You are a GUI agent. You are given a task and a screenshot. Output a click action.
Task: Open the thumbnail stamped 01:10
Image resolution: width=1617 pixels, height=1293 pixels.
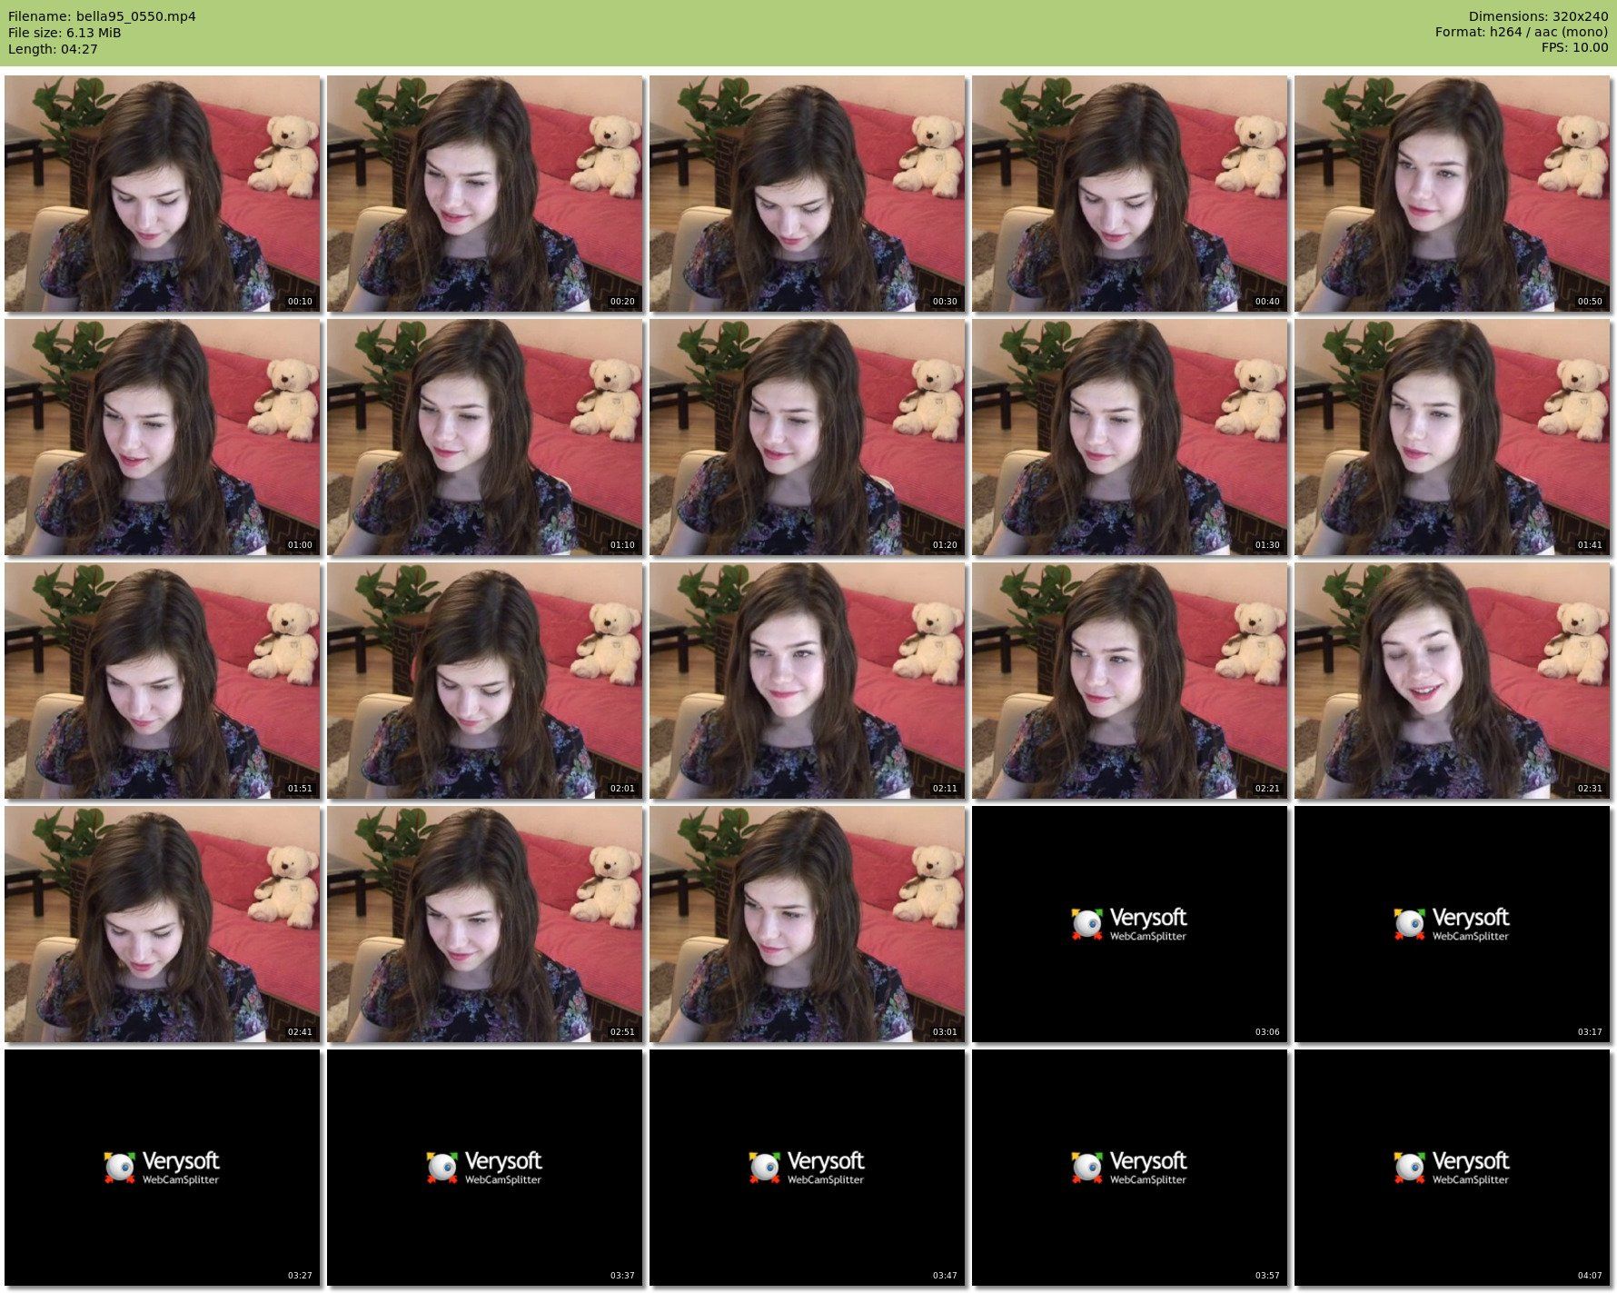pos(484,437)
